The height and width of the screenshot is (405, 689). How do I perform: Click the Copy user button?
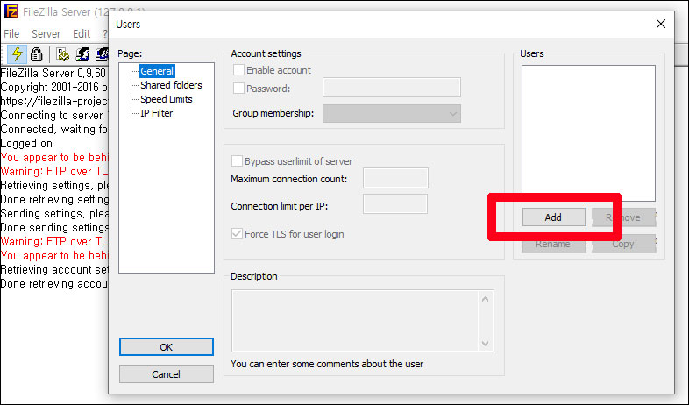coord(624,244)
